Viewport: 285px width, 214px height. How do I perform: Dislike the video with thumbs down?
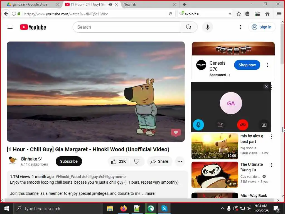tap(137, 161)
